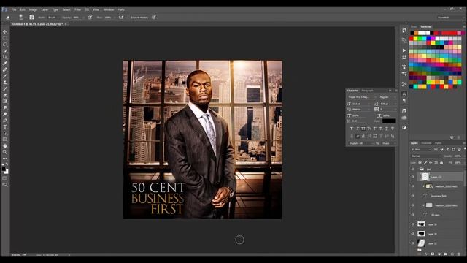Select the Move tool
Viewport: 467px width, 263px height.
point(5,31)
